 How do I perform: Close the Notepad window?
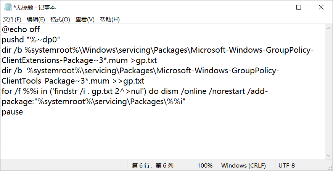(x=321, y=7)
